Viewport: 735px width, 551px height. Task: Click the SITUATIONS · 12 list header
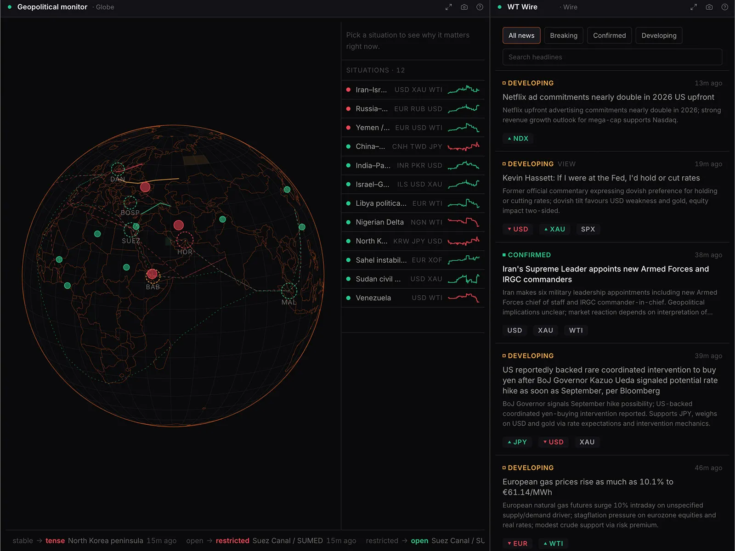(375, 70)
